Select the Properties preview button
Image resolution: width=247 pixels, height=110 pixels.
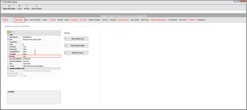113,20
